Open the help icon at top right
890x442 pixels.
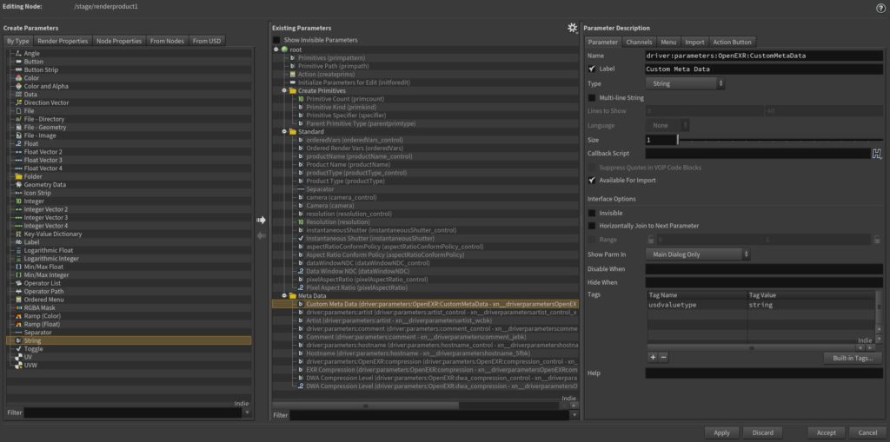pyautogui.click(x=880, y=7)
